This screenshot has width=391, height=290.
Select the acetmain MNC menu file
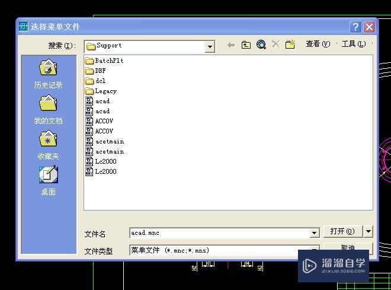(x=104, y=142)
